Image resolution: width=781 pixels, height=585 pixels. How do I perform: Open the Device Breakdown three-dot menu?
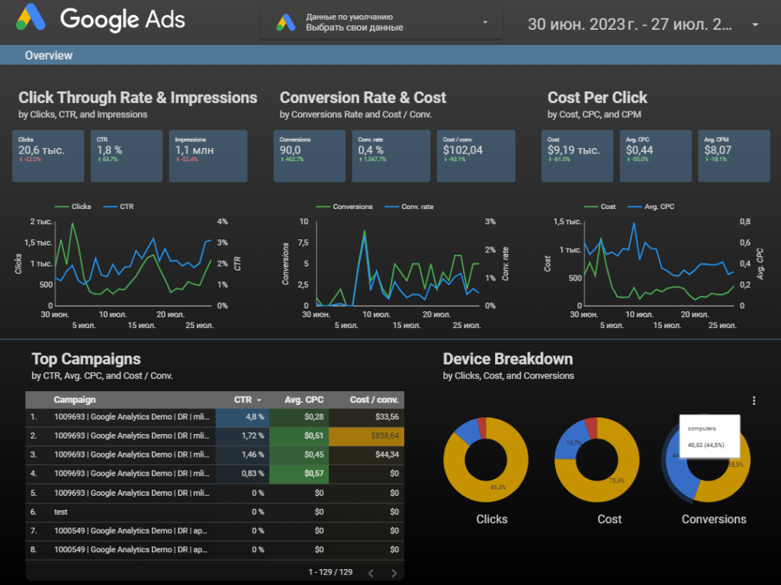click(754, 400)
